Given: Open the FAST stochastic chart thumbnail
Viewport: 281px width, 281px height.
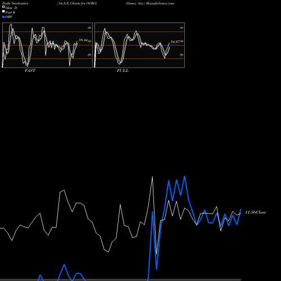Looking at the screenshot, I should coord(47,45).
